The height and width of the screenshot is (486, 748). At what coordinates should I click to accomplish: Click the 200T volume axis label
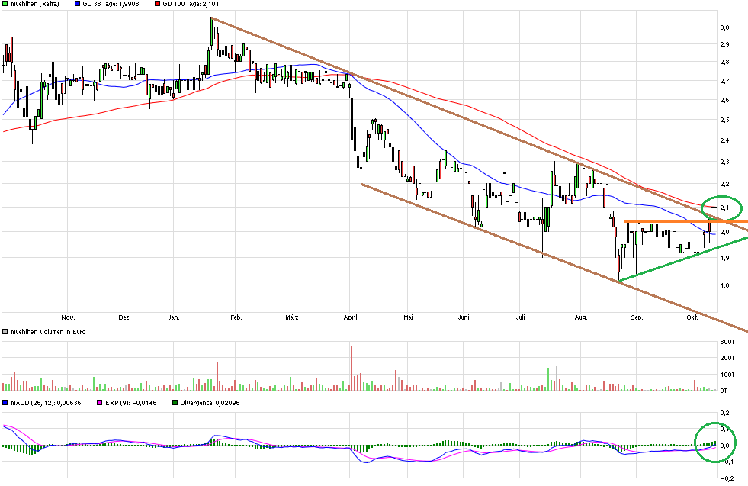tap(727, 358)
